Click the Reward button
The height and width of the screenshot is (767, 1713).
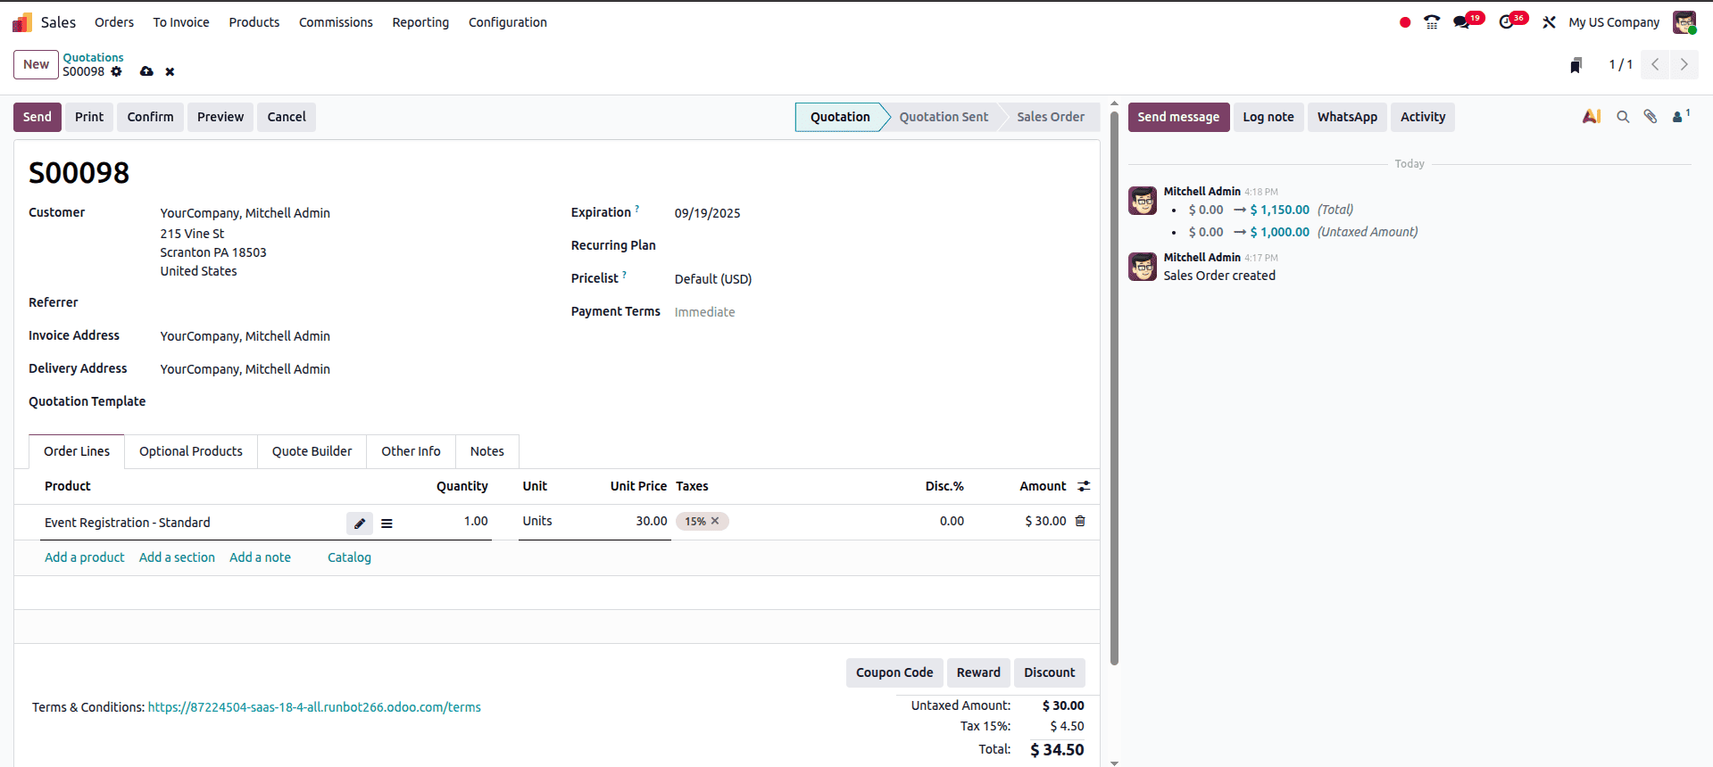click(x=978, y=672)
